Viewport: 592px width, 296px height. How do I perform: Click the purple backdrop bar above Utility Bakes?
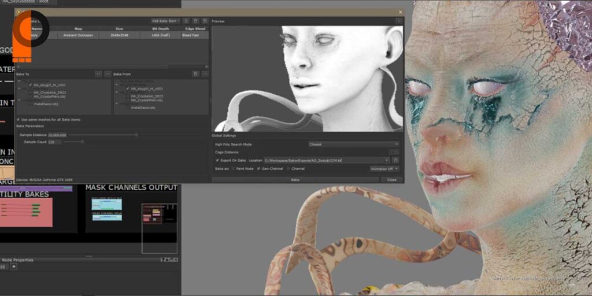pos(36,188)
